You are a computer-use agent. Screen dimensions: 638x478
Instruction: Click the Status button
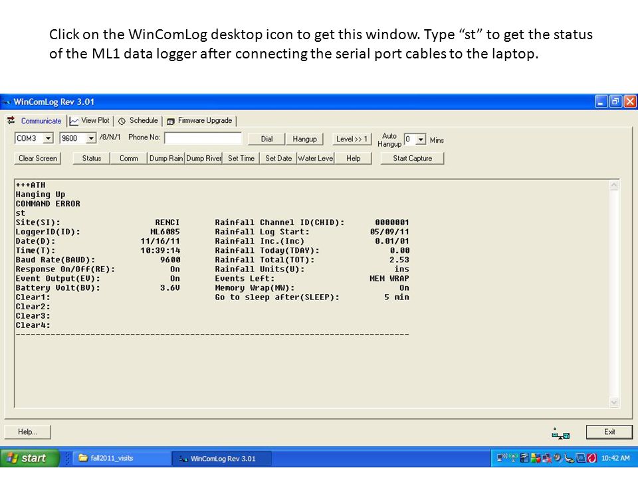tap(91, 159)
